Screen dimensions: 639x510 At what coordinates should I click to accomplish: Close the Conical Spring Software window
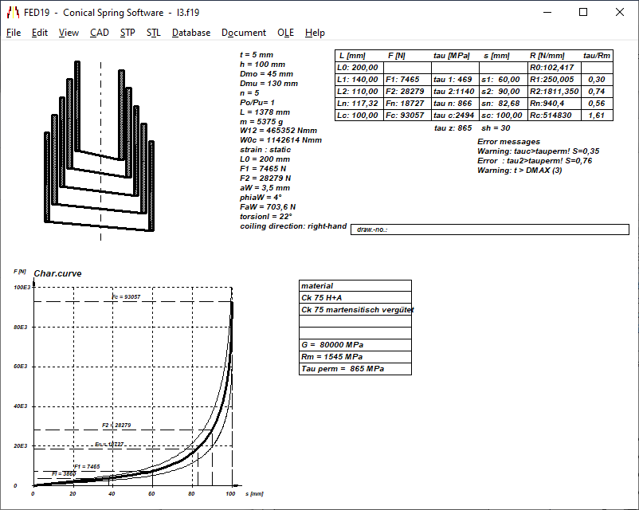620,12
